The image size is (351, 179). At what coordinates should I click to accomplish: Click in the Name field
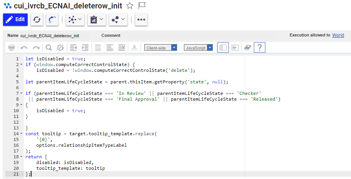[x=50, y=35]
